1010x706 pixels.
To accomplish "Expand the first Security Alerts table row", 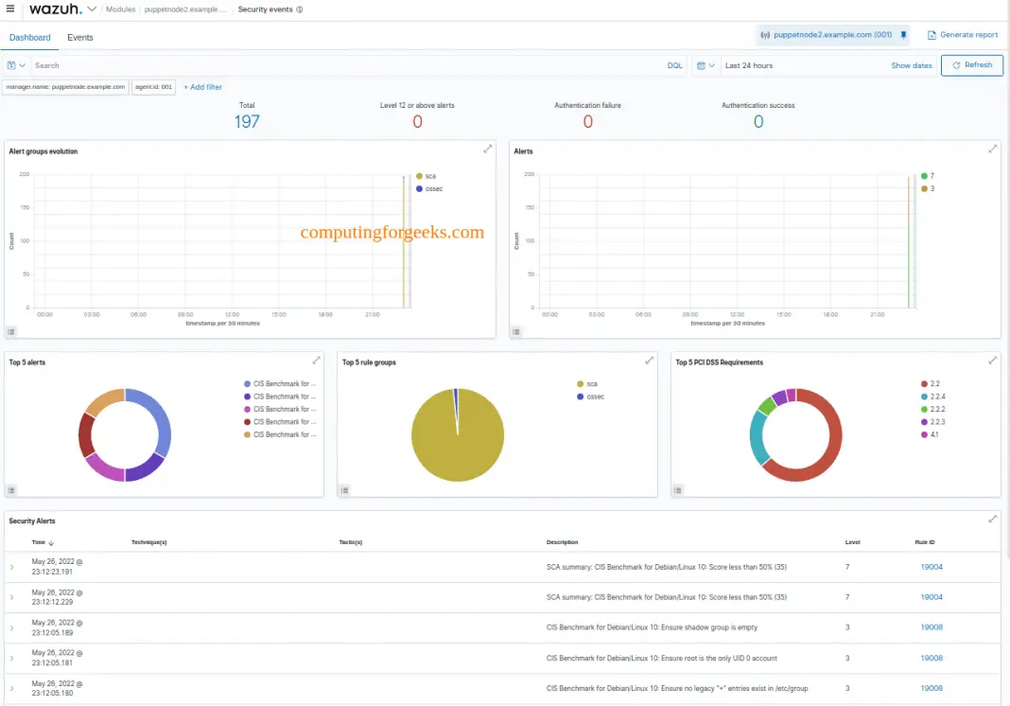I will [x=11, y=567].
